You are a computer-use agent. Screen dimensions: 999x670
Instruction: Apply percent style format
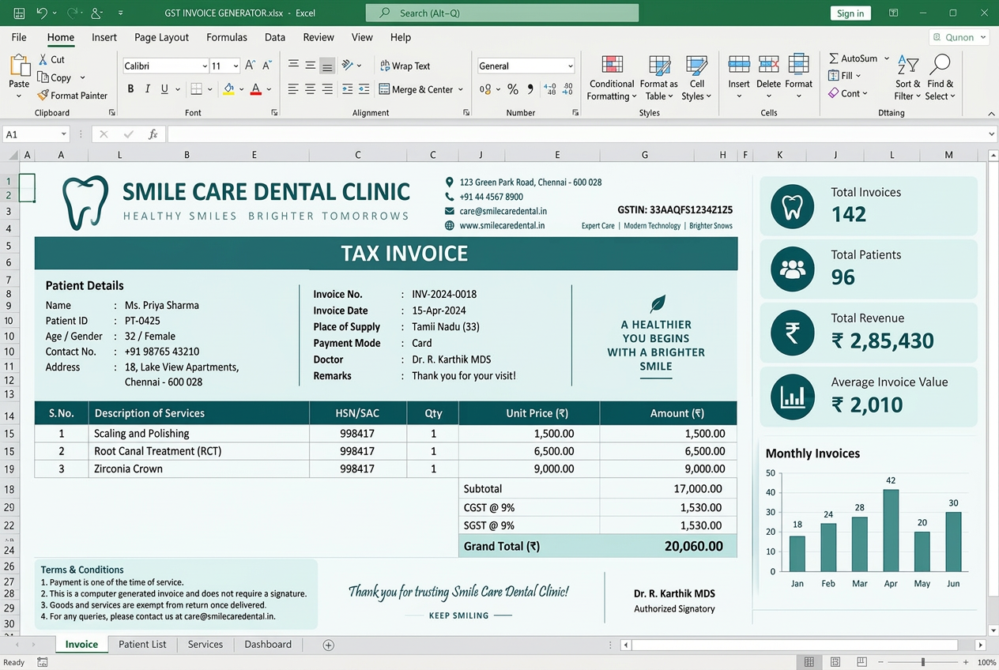click(x=513, y=89)
